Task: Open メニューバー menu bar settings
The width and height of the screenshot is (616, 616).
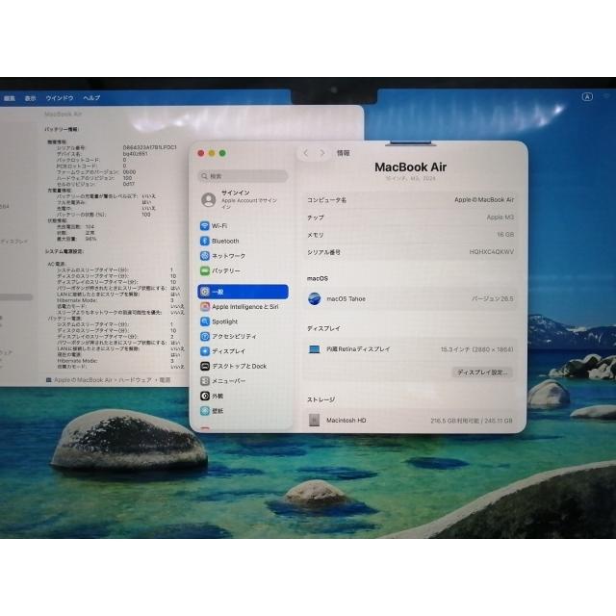Action: click(x=222, y=381)
